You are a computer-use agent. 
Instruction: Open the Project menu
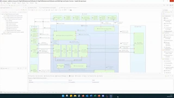[x=23, y=3]
